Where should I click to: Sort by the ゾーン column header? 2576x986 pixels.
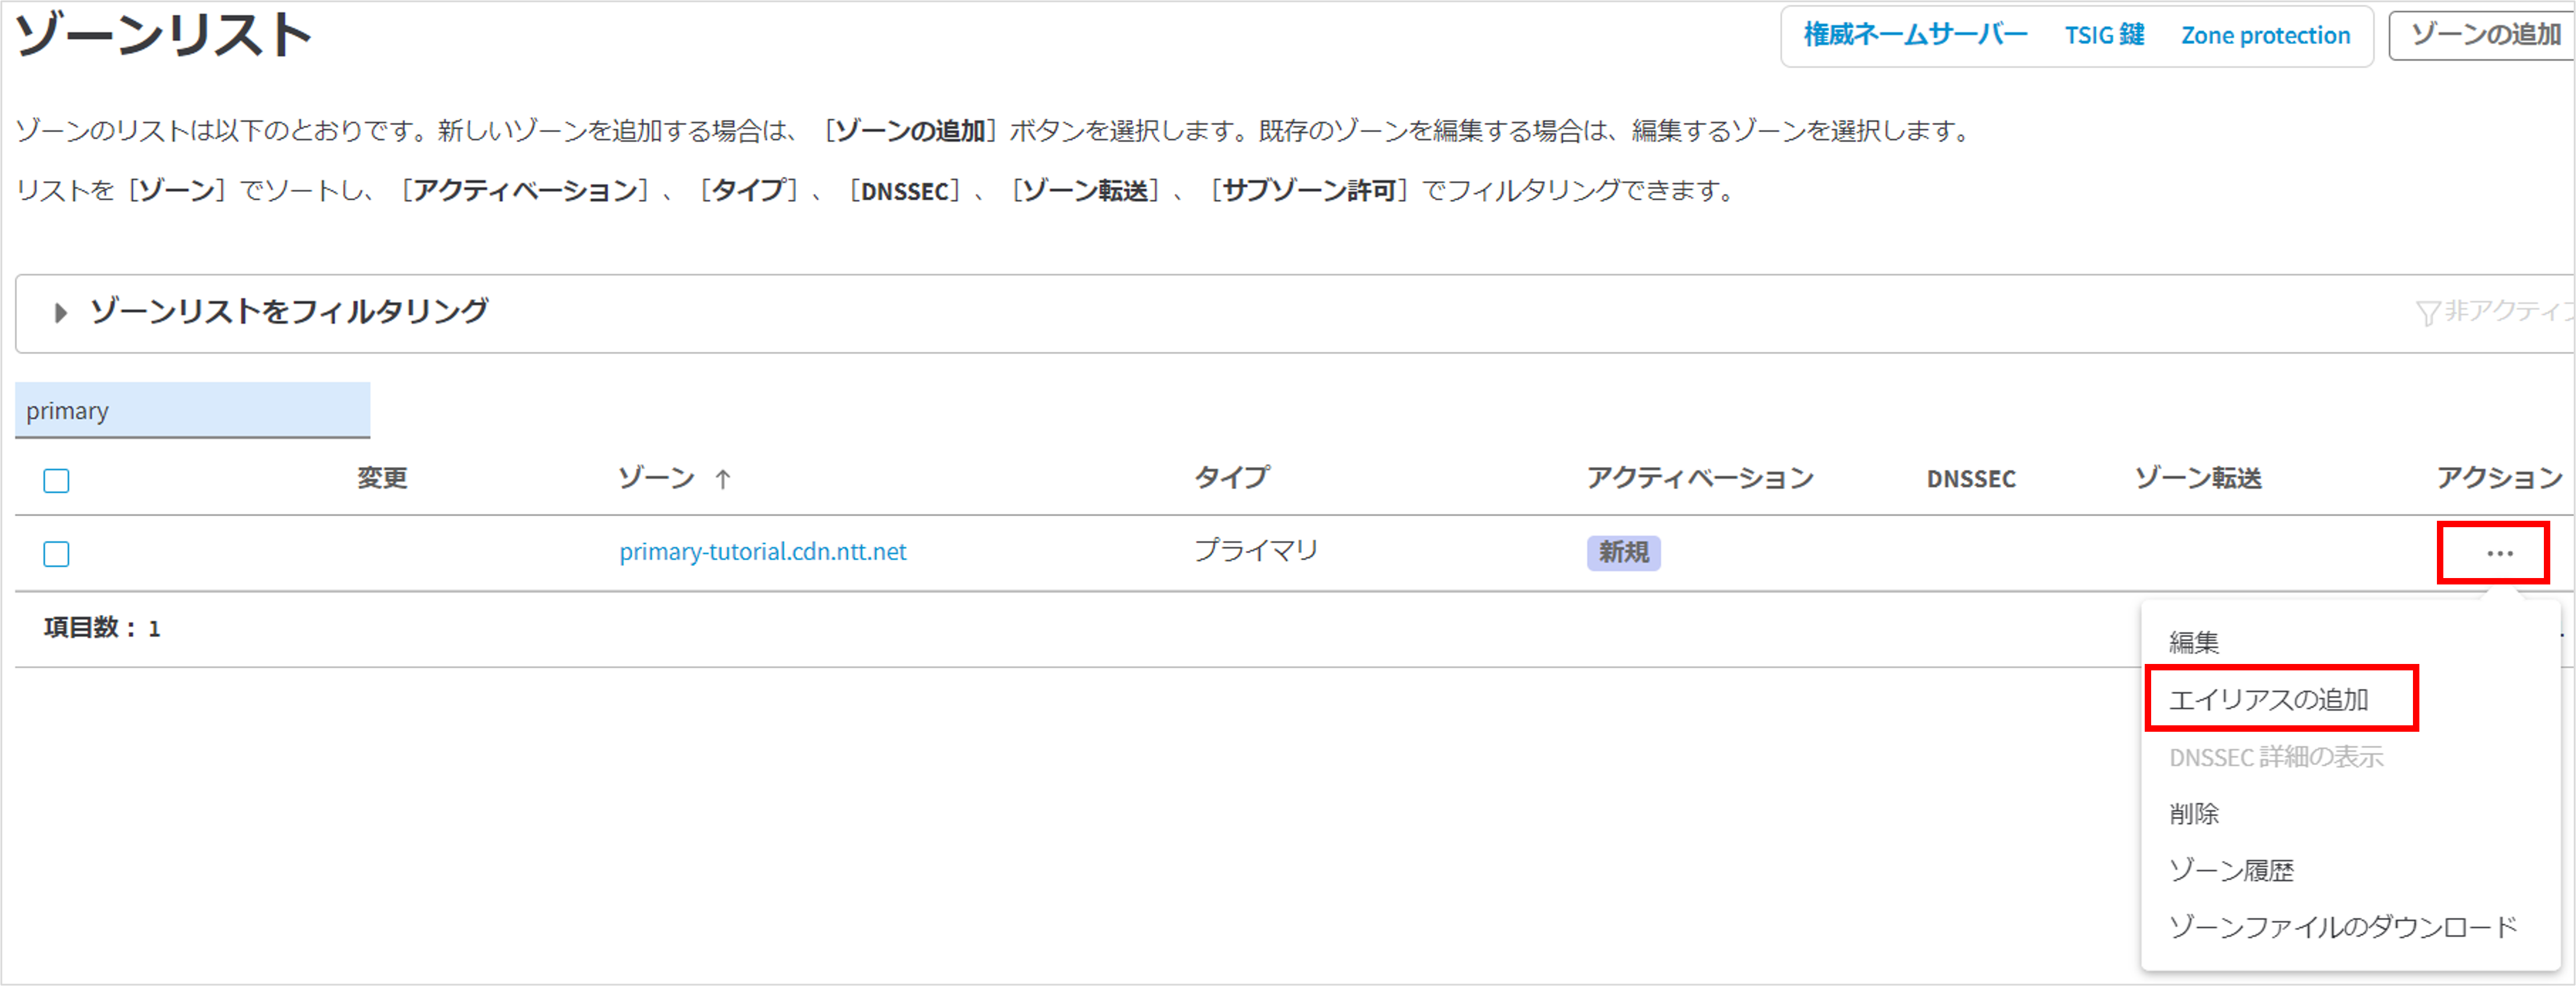tap(656, 479)
